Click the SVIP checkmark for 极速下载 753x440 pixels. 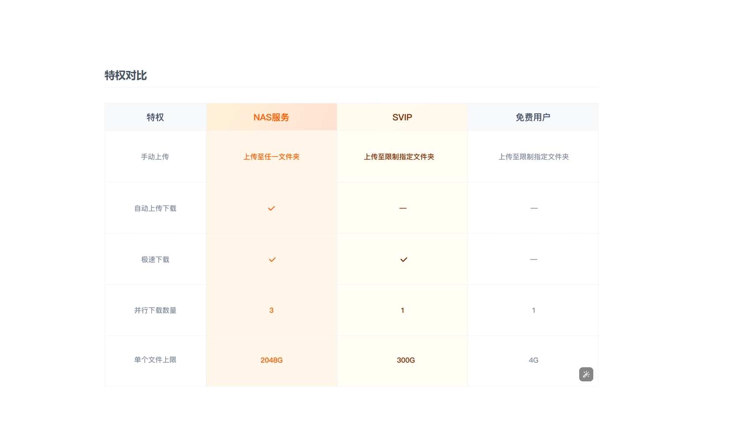pos(404,260)
